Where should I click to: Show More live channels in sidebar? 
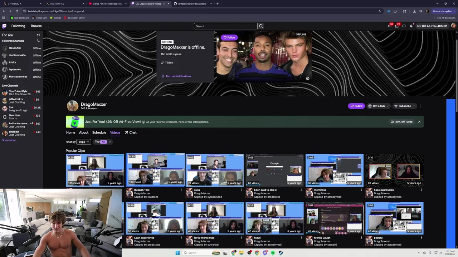pyautogui.click(x=9, y=140)
